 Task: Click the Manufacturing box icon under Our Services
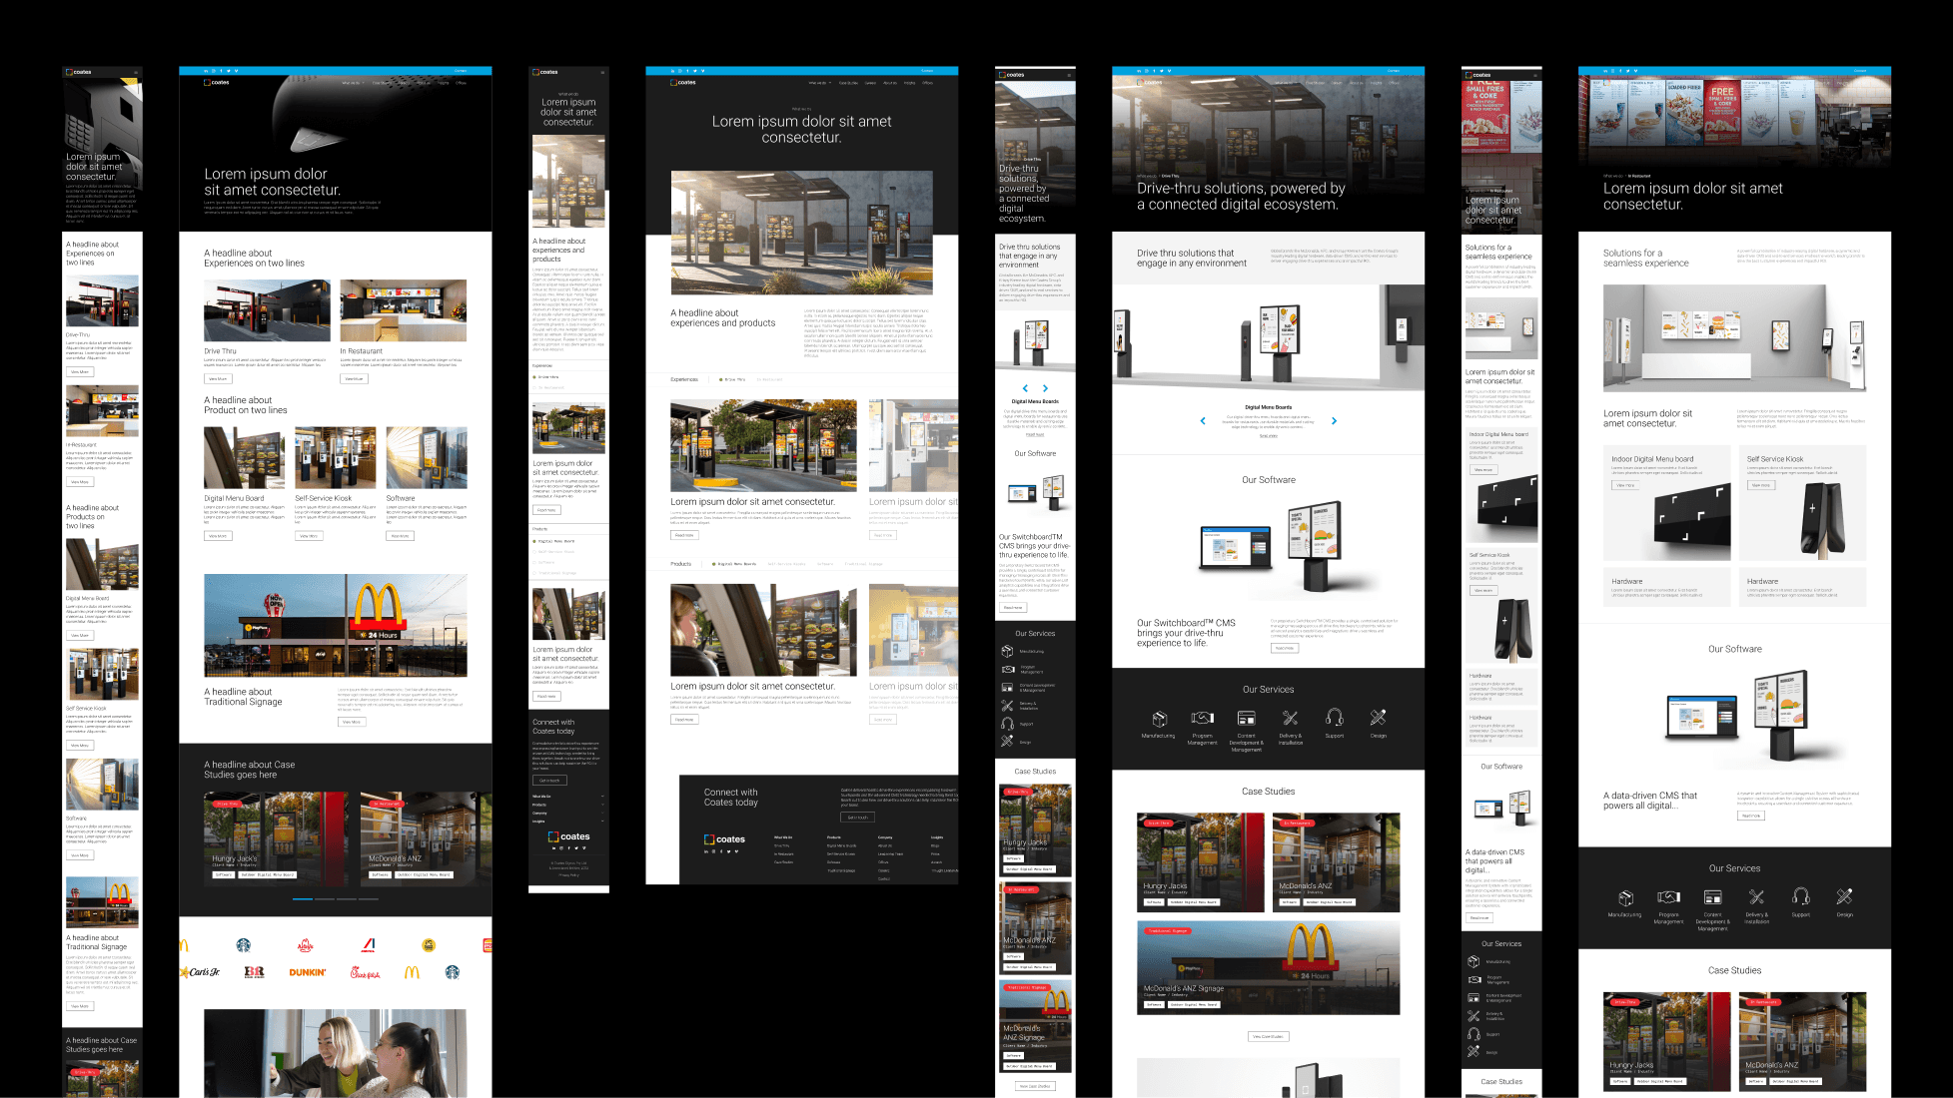click(x=1159, y=718)
